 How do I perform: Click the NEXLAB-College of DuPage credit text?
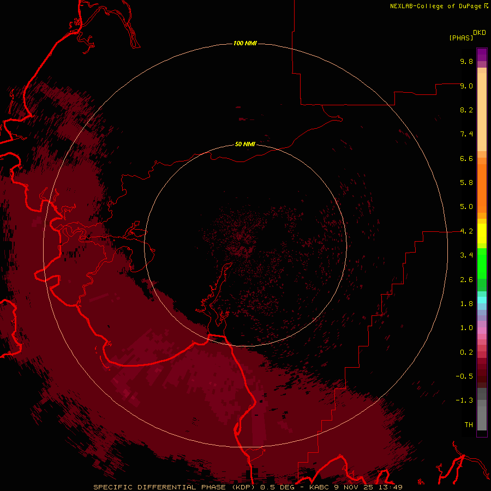pyautogui.click(x=436, y=6)
